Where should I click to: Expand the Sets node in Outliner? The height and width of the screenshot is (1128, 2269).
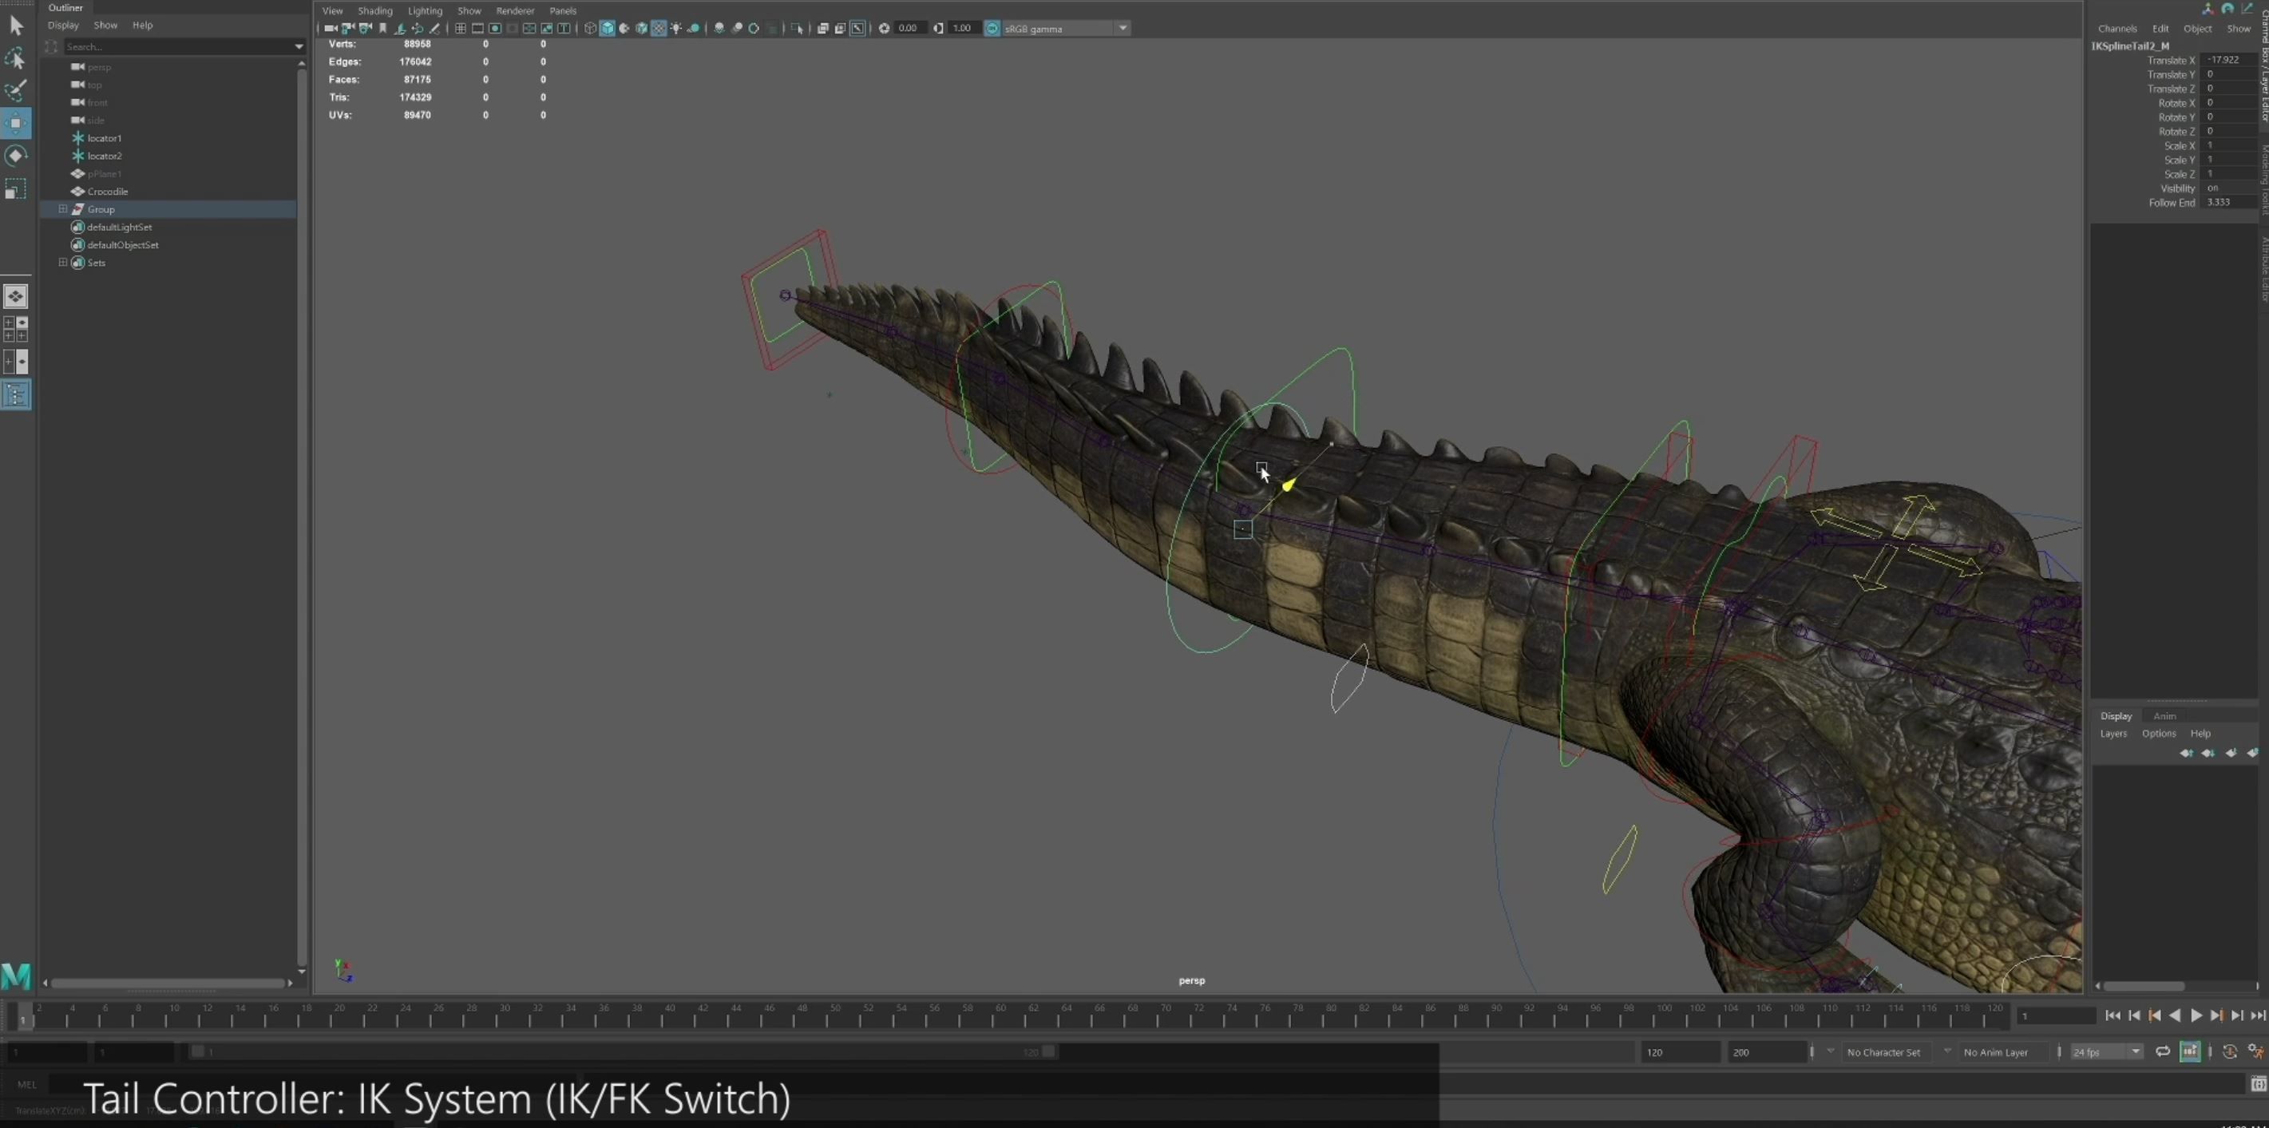[x=62, y=263]
